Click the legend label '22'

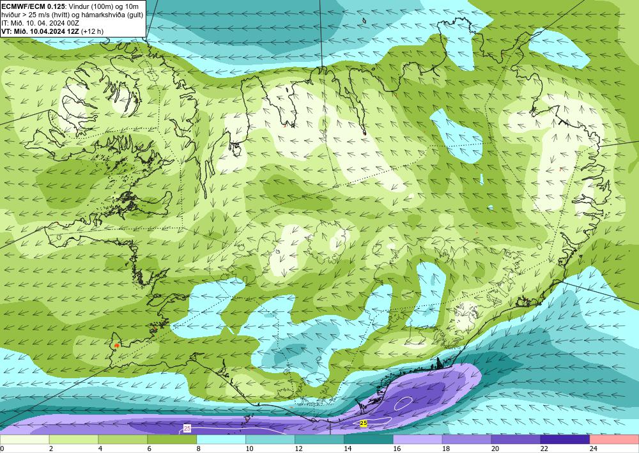pos(544,449)
